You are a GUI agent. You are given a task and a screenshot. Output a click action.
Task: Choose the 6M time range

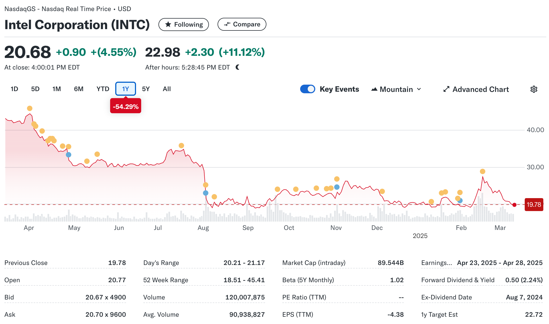click(79, 89)
